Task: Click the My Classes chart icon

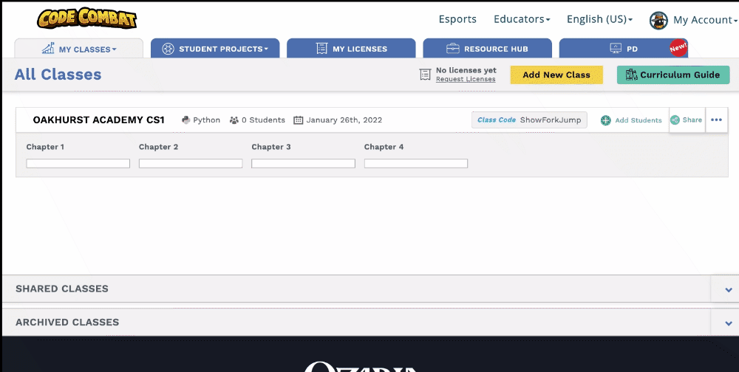Action: 47,48
